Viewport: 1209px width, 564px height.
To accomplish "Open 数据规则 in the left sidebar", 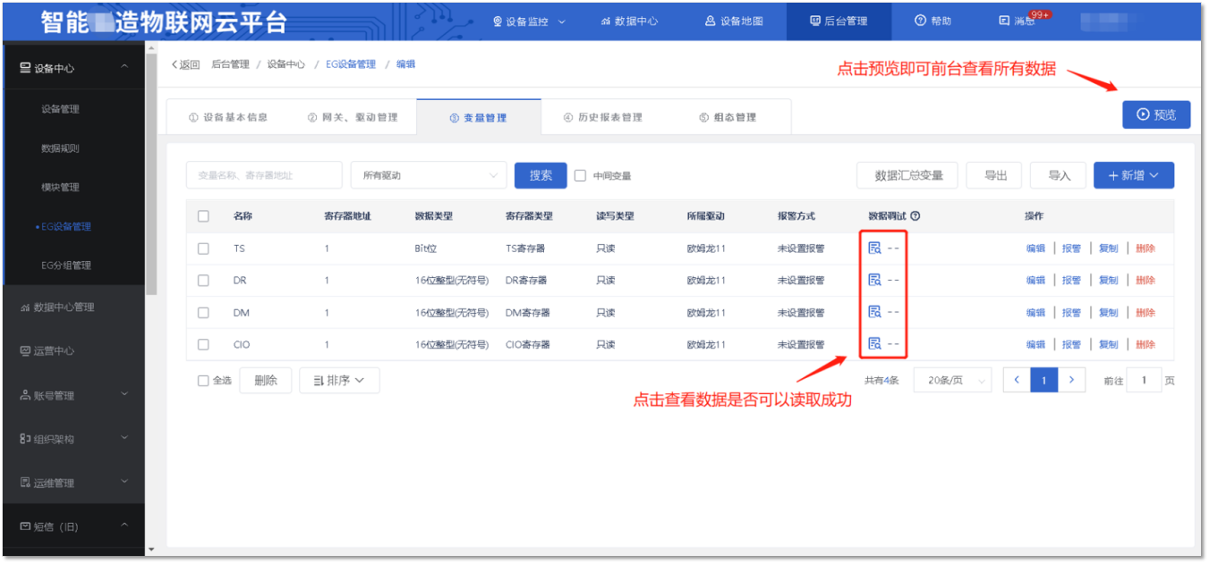I will point(60,148).
